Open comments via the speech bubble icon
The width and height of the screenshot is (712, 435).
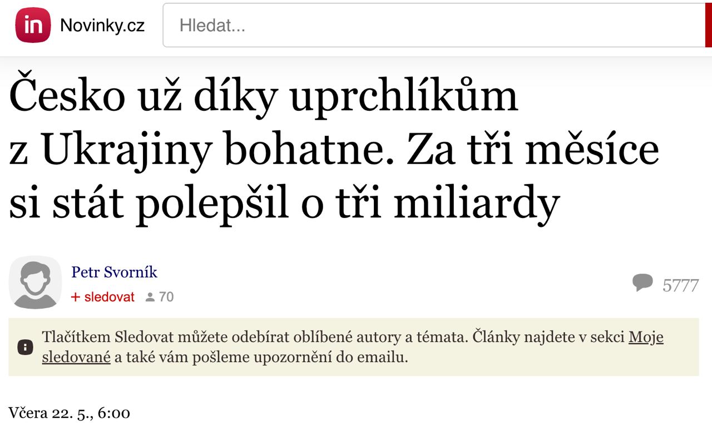[642, 283]
